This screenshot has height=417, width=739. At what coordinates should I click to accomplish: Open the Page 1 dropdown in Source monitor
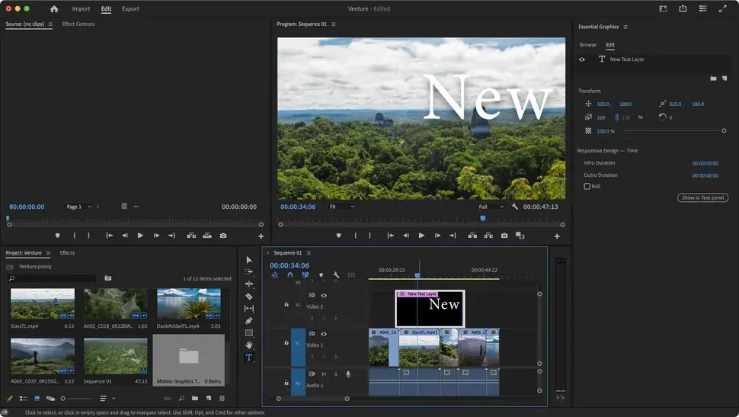79,207
